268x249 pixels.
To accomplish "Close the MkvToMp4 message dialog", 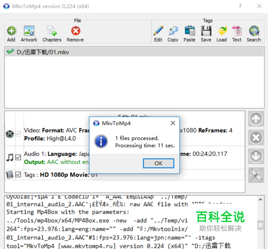I will [173, 123].
